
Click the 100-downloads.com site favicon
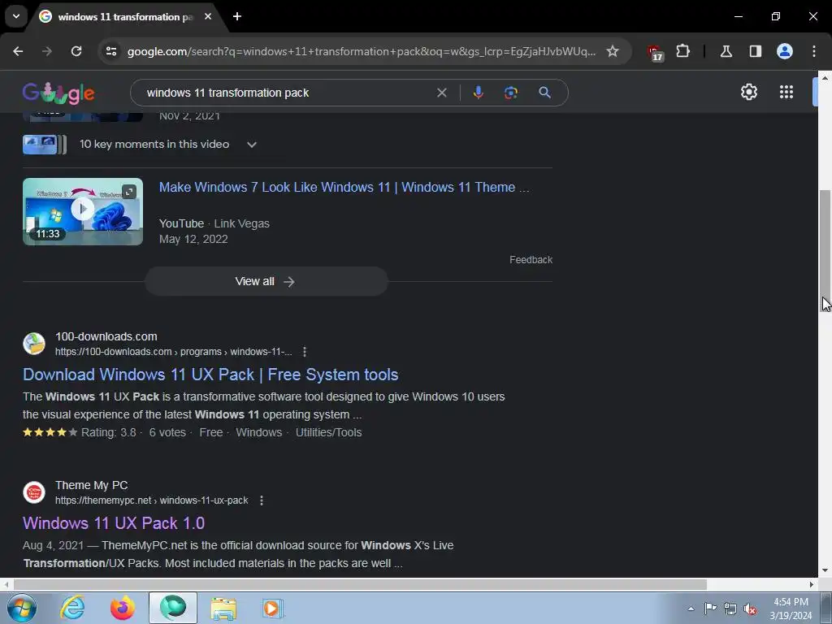click(34, 344)
